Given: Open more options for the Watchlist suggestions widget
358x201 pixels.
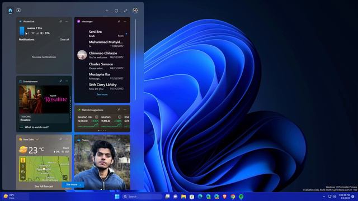Looking at the screenshot, I should [x=125, y=109].
